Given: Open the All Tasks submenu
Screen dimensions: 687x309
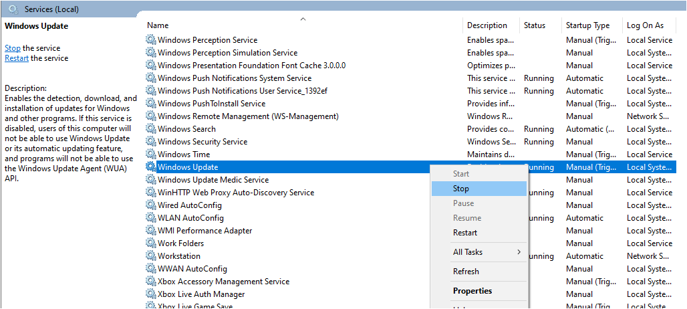Looking at the screenshot, I should (x=479, y=252).
